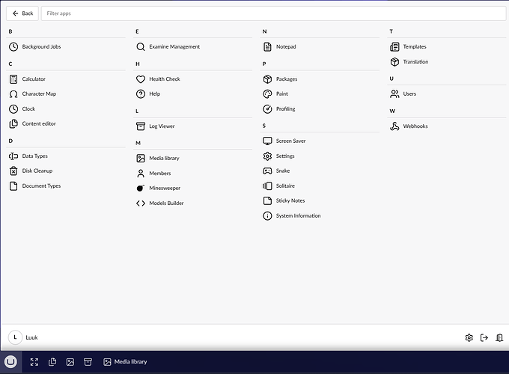Click the settings gear beside the logout icon
This screenshot has height=374, width=509.
(x=469, y=337)
